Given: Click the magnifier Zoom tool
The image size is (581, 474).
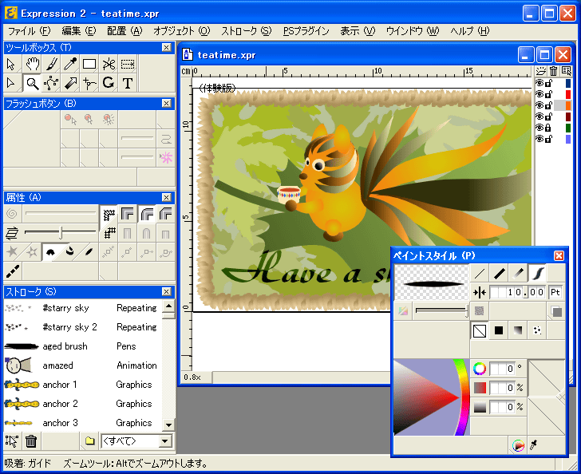Looking at the screenshot, I should coord(32,83).
